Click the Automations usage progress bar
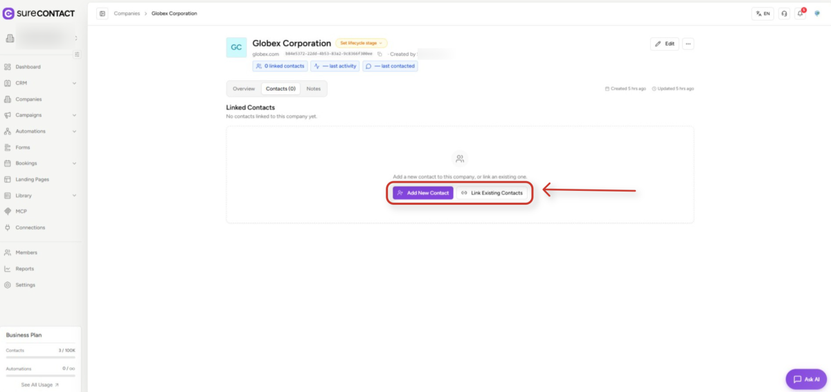Image resolution: width=831 pixels, height=392 pixels. pyautogui.click(x=40, y=375)
